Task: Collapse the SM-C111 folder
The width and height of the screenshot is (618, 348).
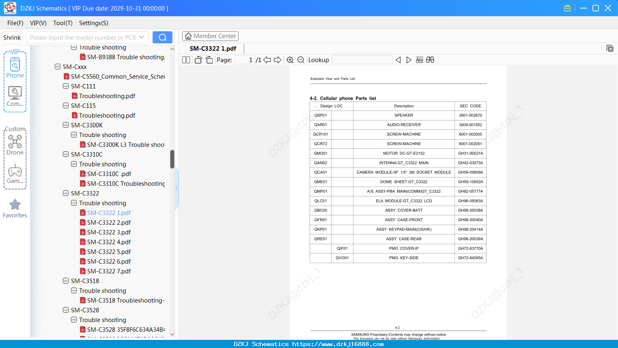Action: (x=66, y=86)
